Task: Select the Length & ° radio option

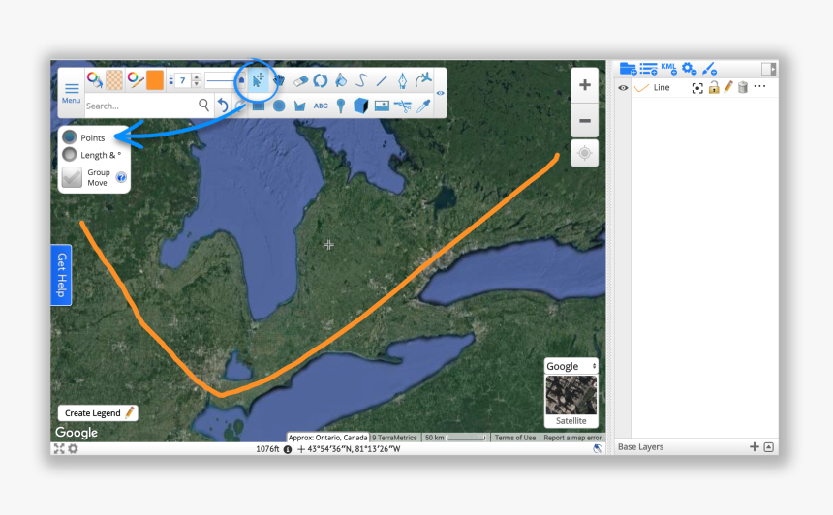Action: 70,154
